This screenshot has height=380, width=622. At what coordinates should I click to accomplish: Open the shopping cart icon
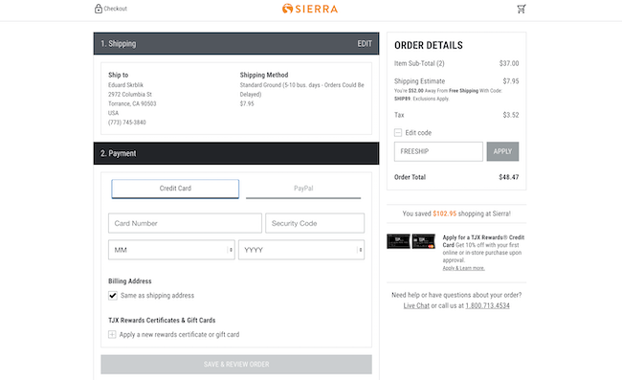pyautogui.click(x=522, y=9)
